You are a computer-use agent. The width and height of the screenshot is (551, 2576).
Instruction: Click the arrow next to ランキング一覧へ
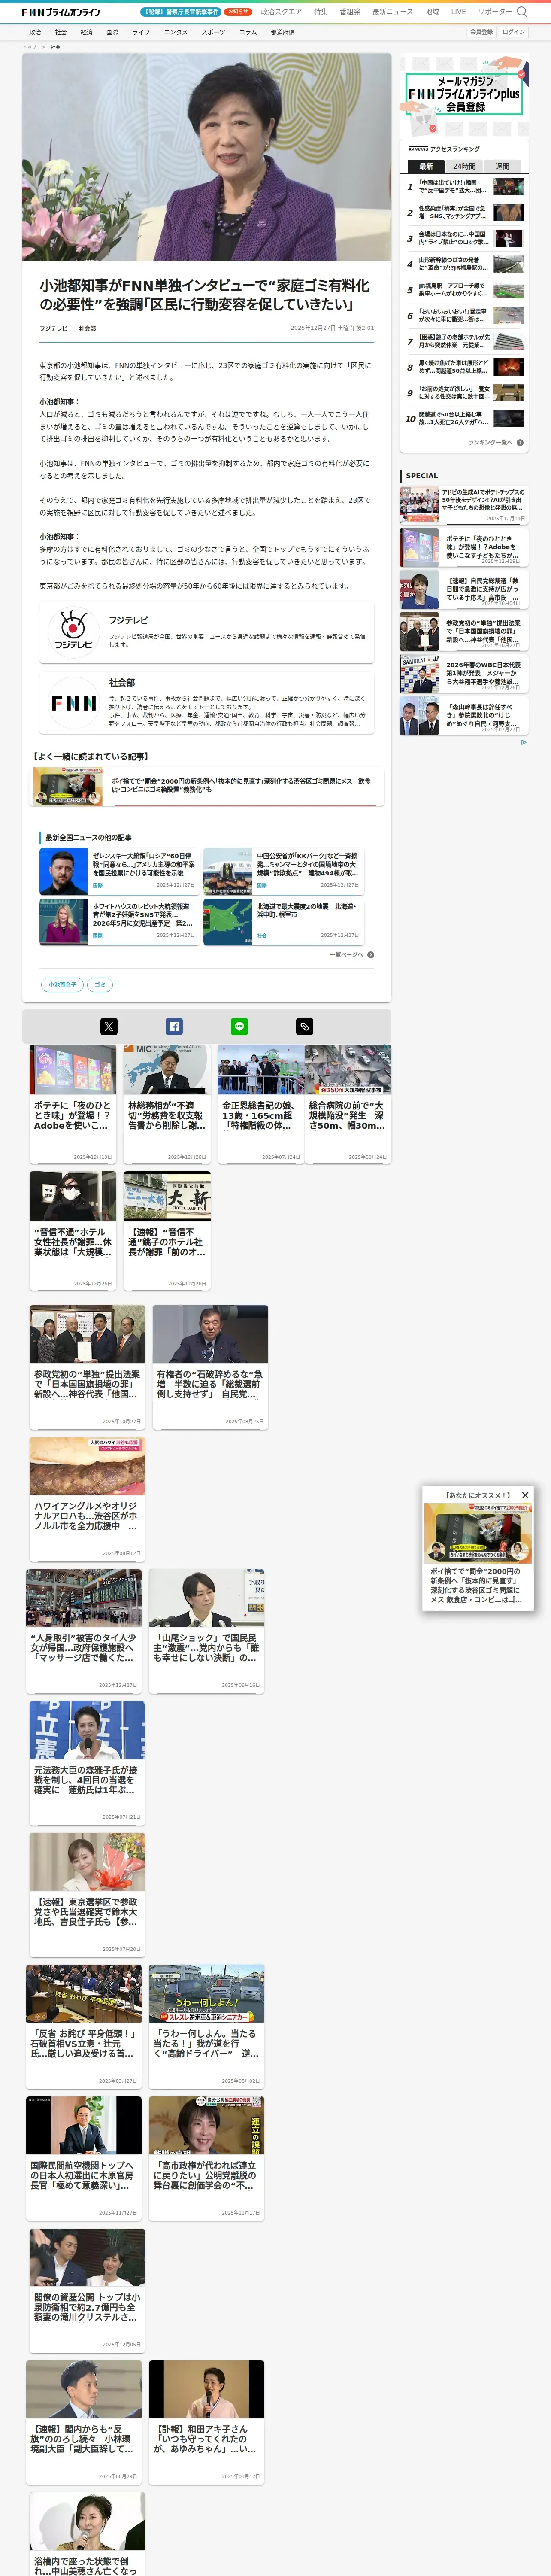pos(520,442)
